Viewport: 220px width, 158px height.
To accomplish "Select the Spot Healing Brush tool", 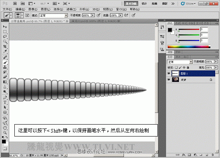I will pos(5,57).
